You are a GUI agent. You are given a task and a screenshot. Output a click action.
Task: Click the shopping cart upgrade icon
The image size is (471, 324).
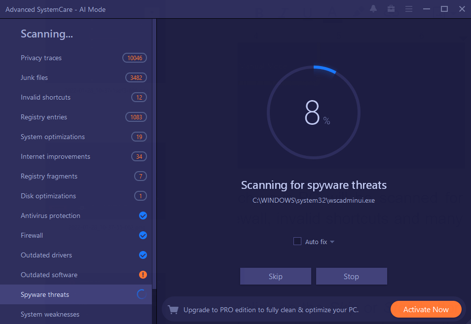click(x=173, y=310)
